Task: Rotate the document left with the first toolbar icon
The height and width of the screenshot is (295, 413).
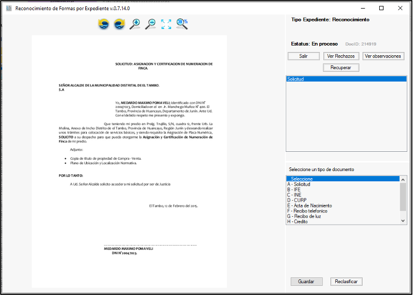Action: 104,24
